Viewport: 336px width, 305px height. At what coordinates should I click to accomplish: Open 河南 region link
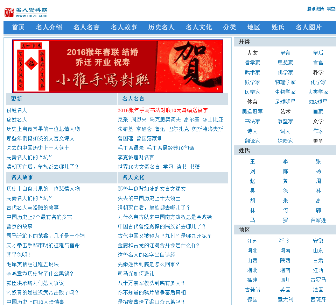[x=285, y=251]
